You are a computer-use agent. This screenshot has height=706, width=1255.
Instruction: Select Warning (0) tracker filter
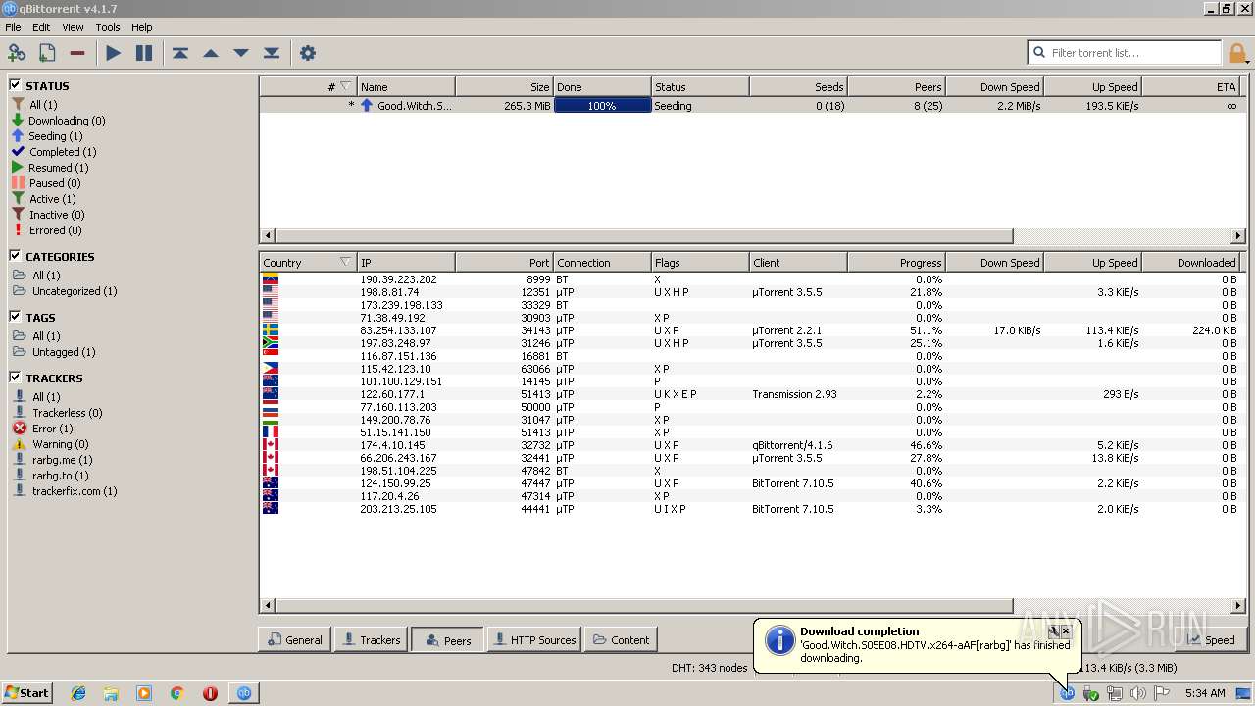click(x=50, y=444)
